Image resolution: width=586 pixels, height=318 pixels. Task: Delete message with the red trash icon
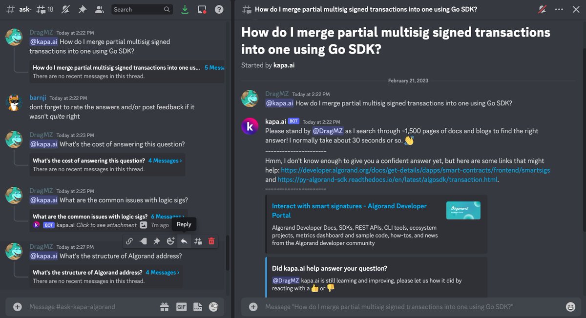pyautogui.click(x=211, y=241)
